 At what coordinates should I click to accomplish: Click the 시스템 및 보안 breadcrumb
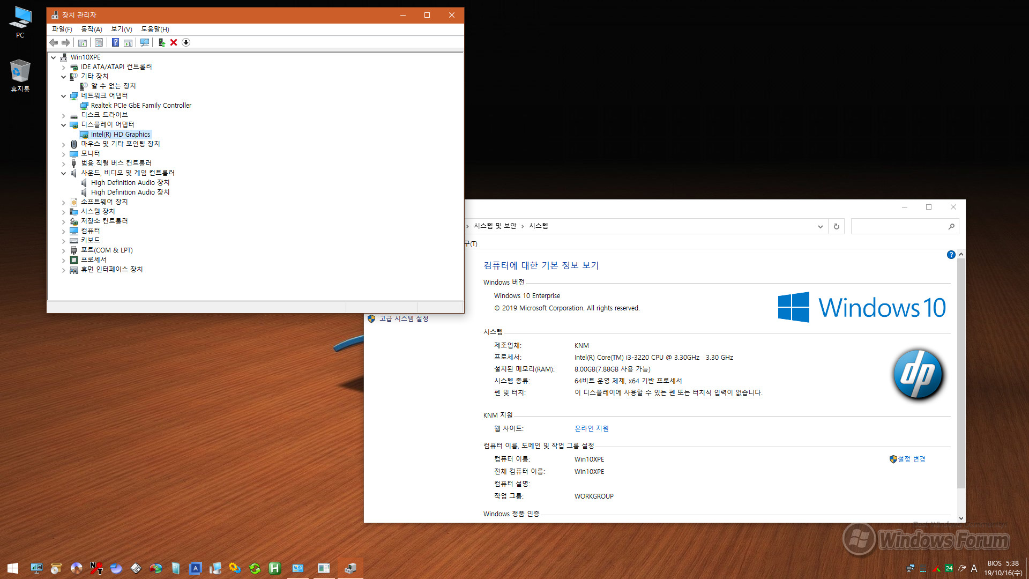(495, 226)
